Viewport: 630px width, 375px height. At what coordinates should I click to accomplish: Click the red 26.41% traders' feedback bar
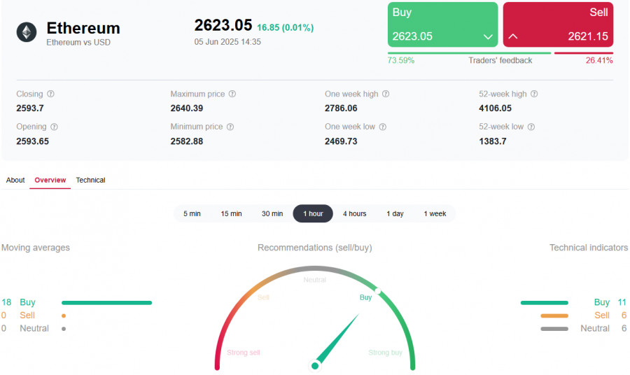584,53
